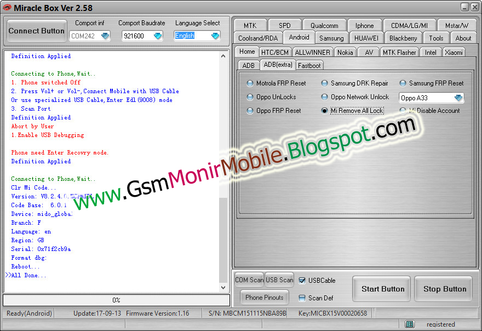Click the USB Scan button
Screen dimensions: 482x331
tap(279, 280)
